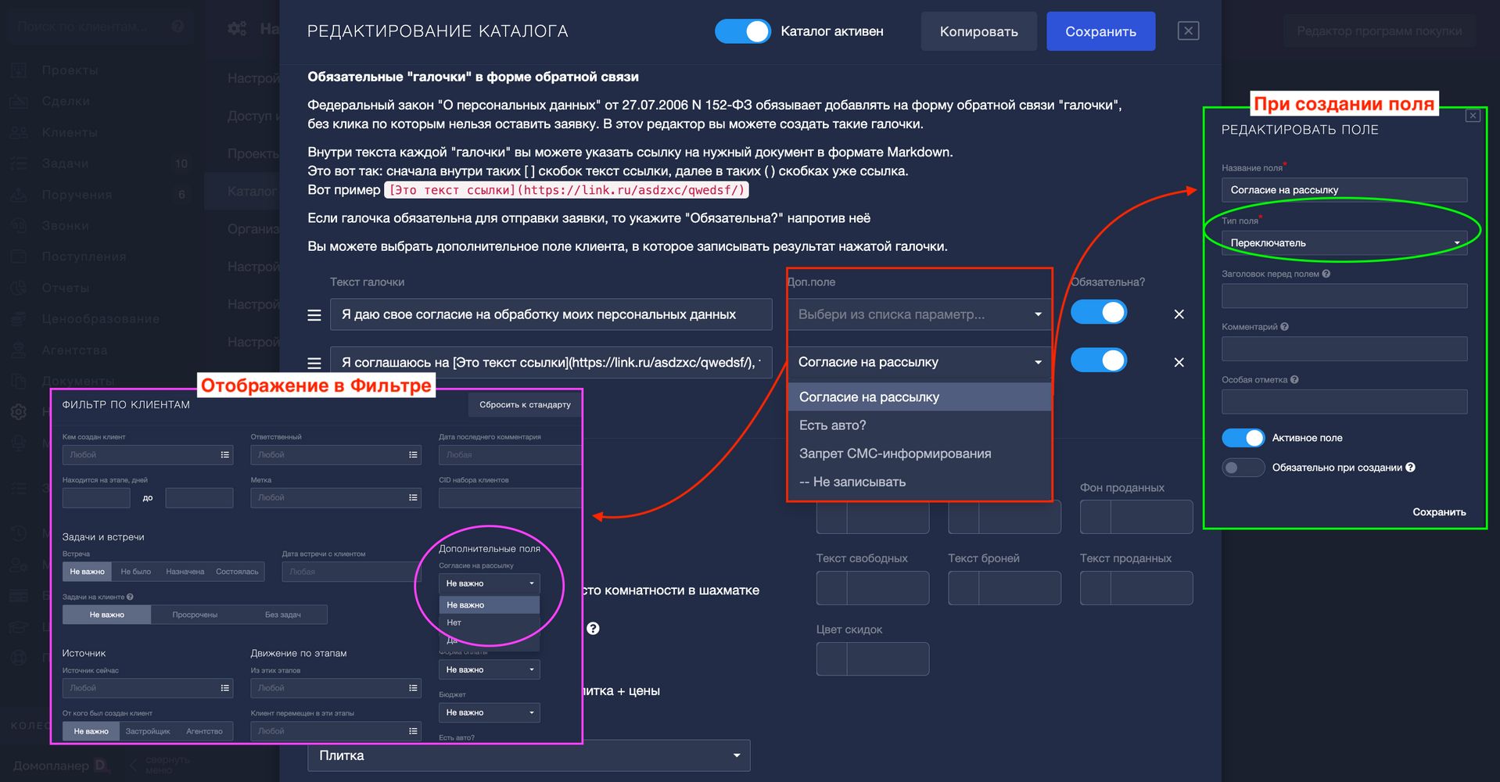The width and height of the screenshot is (1500, 782).
Task: Open the 'Цвет скидок' color swatch
Action: point(832,659)
